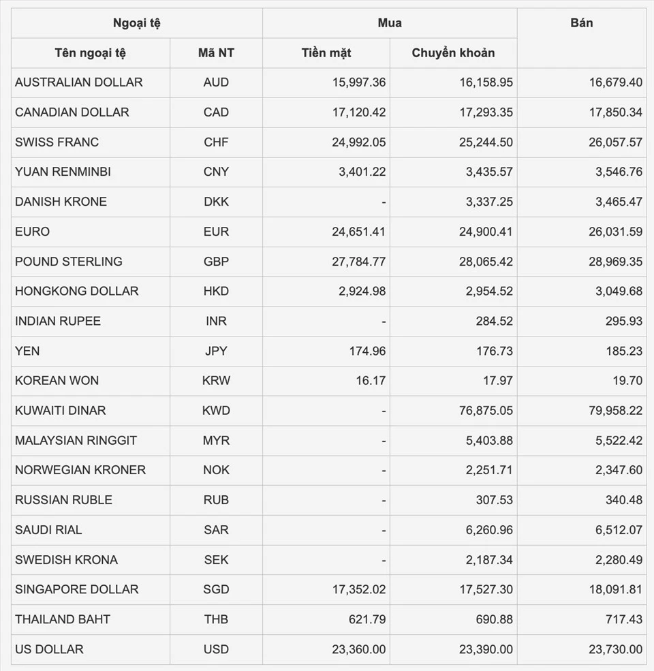Viewport: 654px width, 671px height.
Task: Click the THB currency code cell
Action: (x=216, y=619)
